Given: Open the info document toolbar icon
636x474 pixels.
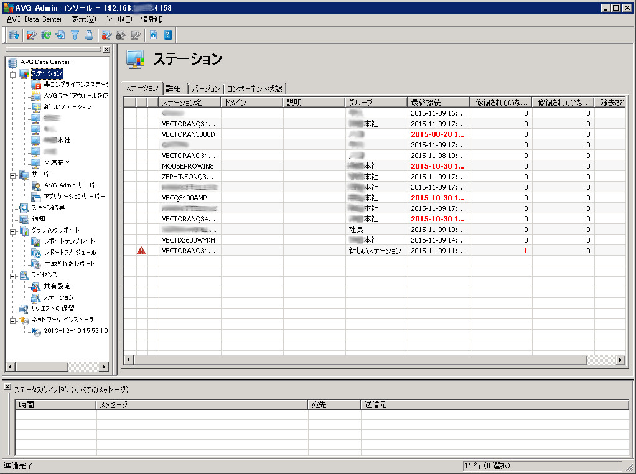Looking at the screenshot, I should (x=153, y=35).
